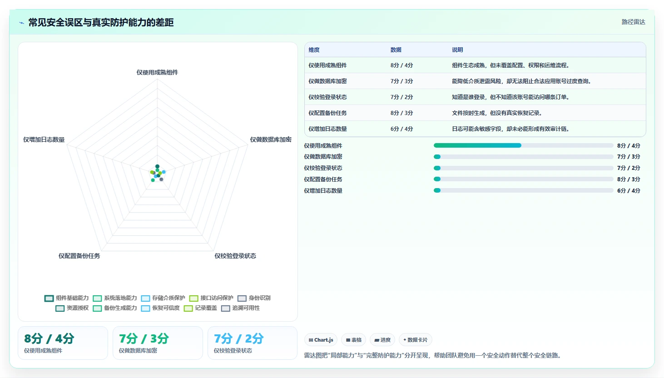Click the 8分 / 4分 cell in the table's first row
Viewport: 664px width, 378px height.
pos(401,65)
